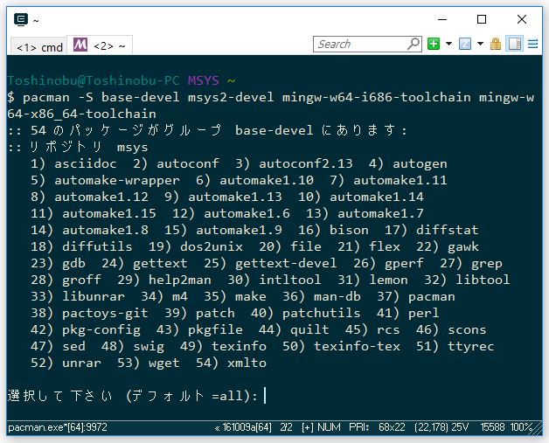
Task: Click package entry '35) make'
Action: point(235,296)
